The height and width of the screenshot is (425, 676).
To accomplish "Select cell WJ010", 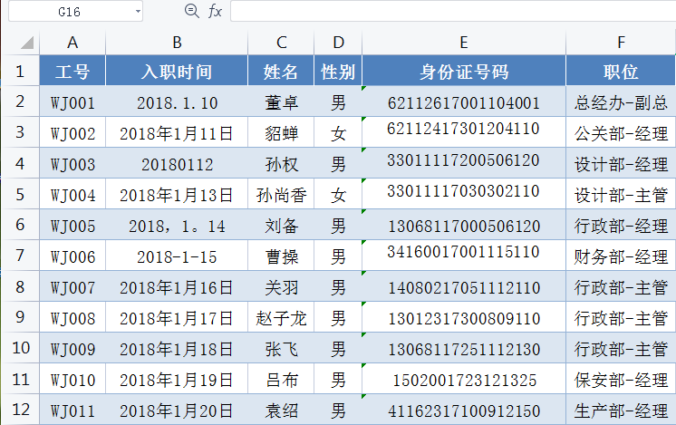I will point(72,379).
